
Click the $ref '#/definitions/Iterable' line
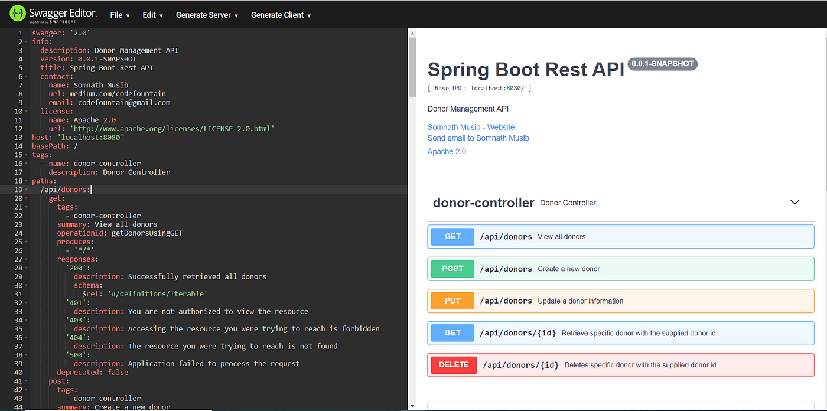(145, 293)
